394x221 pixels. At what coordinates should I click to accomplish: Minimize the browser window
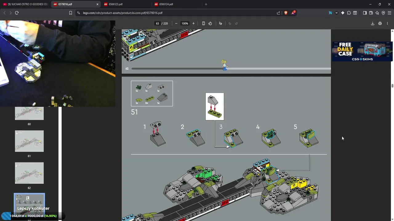click(370, 4)
